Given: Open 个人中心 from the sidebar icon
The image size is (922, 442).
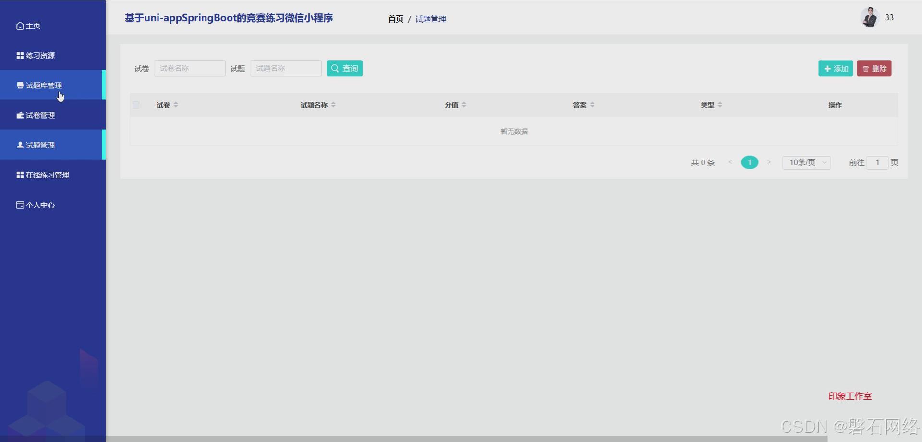Looking at the screenshot, I should 19,205.
